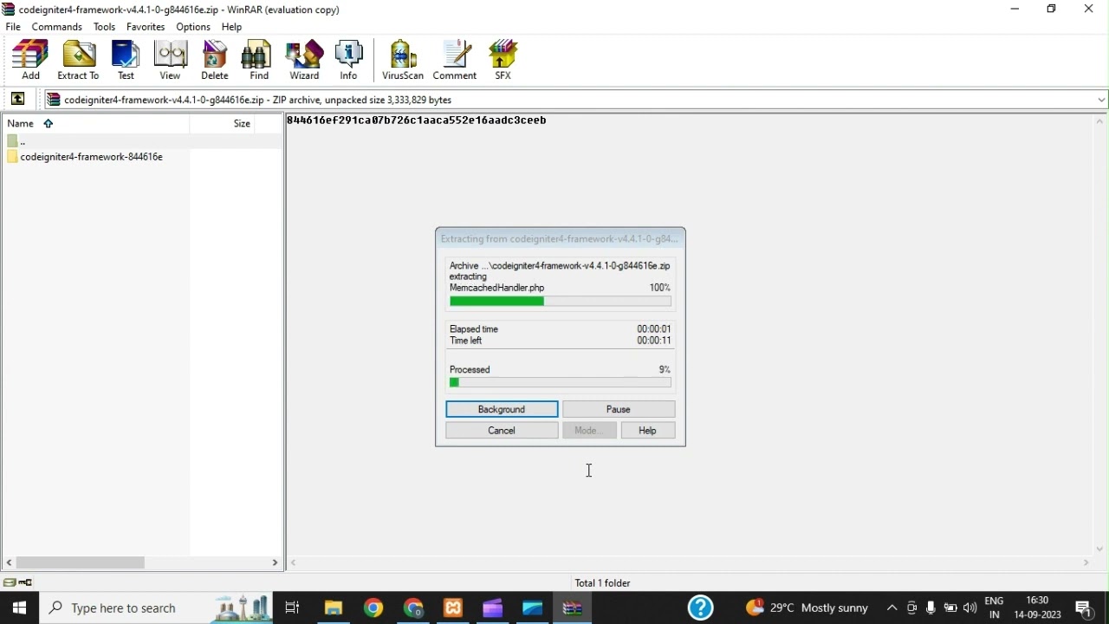
Task: Click the Test archive icon
Action: click(x=126, y=60)
